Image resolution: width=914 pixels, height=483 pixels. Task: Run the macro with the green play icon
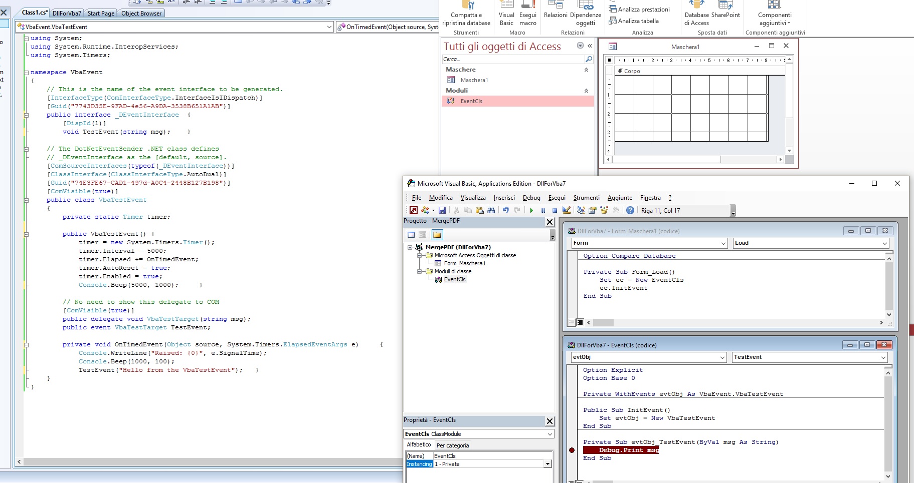(531, 210)
